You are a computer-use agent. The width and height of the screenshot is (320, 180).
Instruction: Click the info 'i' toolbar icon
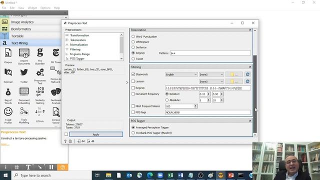(x=5, y=167)
